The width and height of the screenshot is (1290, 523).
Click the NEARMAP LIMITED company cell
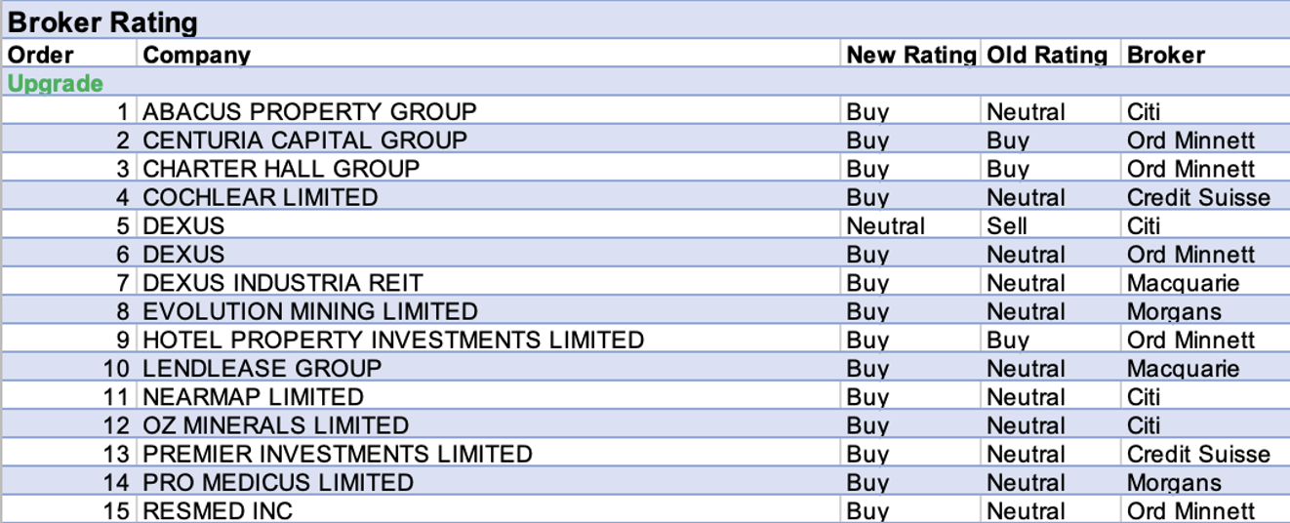[x=253, y=397]
